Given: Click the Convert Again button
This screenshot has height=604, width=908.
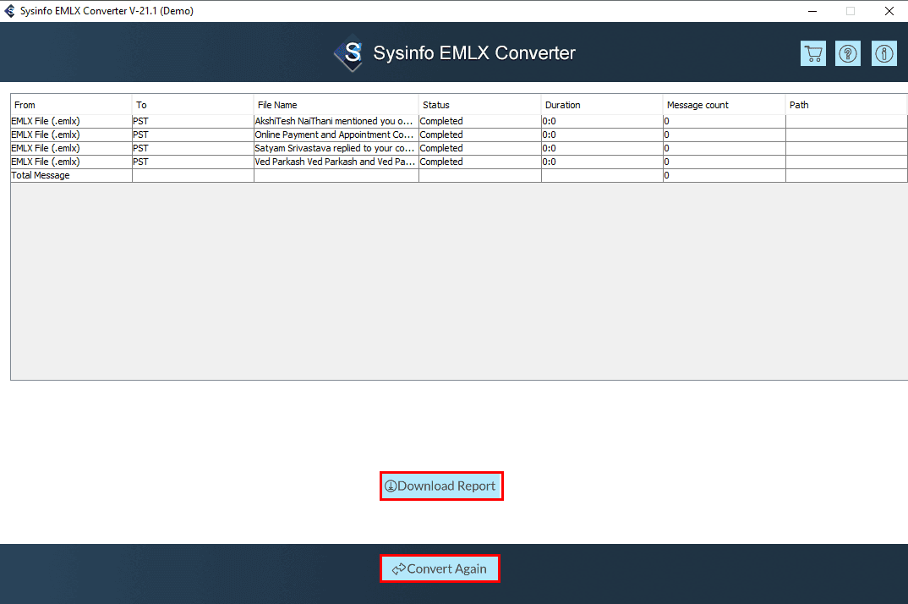Looking at the screenshot, I should coord(440,568).
